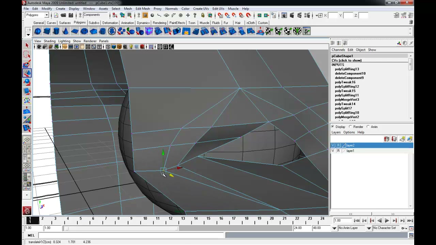Select polySplitRing13 input node
Viewport: 436px width, 245px height.
coord(347,69)
